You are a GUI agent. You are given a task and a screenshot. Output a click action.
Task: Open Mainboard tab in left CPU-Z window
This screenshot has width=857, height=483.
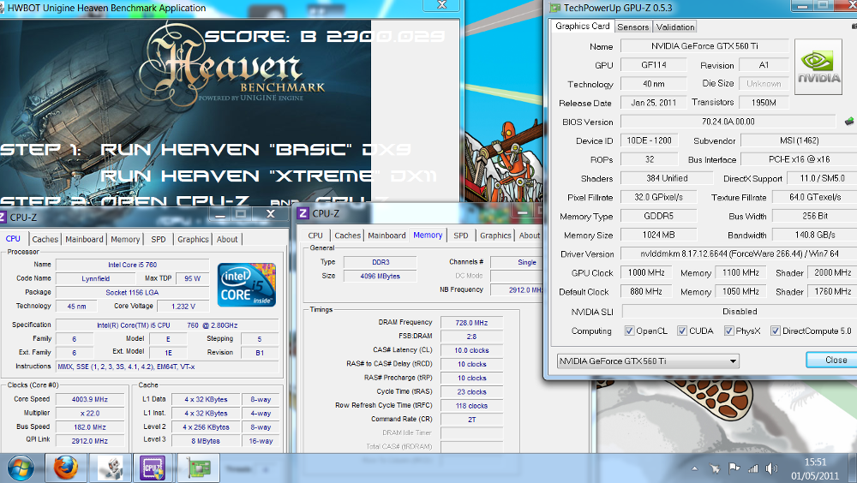(84, 239)
